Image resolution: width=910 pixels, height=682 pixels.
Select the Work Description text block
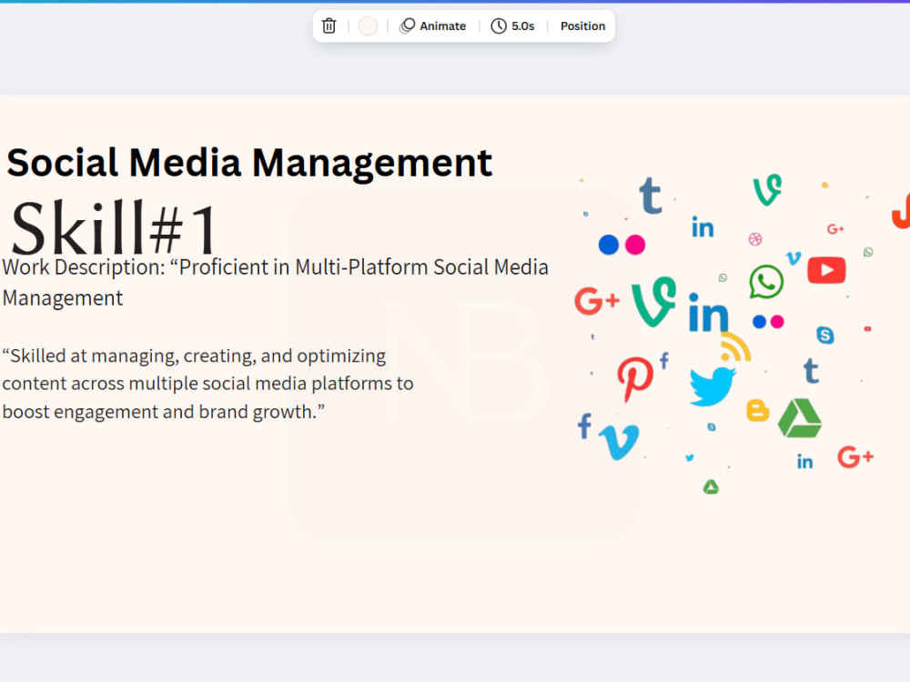click(x=275, y=283)
